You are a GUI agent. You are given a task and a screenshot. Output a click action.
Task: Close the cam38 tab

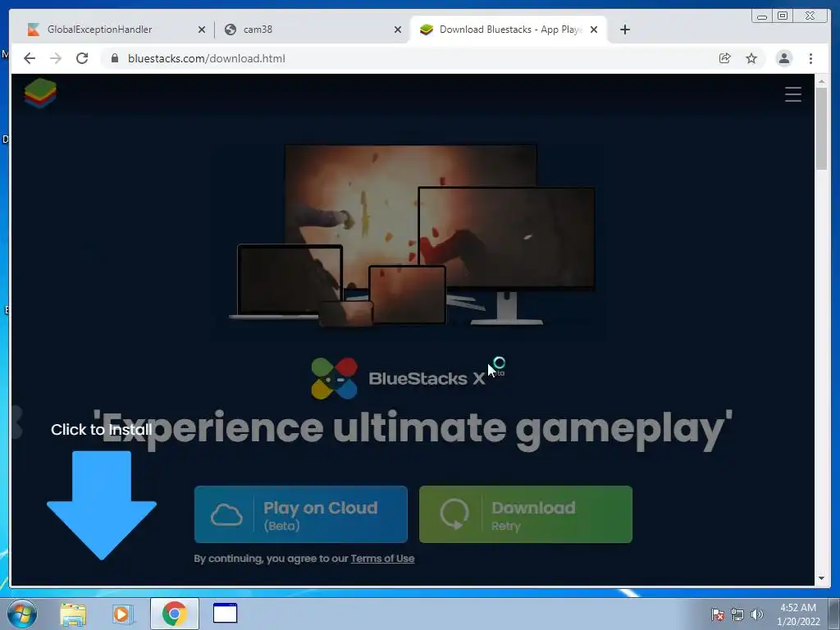tap(398, 30)
